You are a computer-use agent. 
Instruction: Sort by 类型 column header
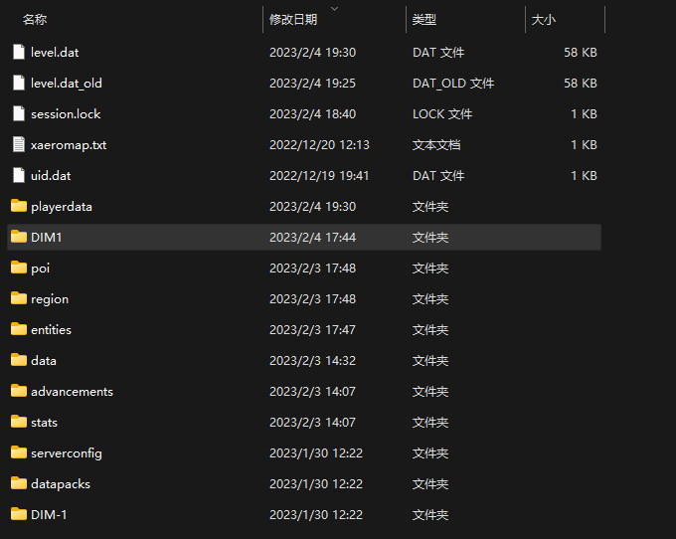[x=424, y=20]
